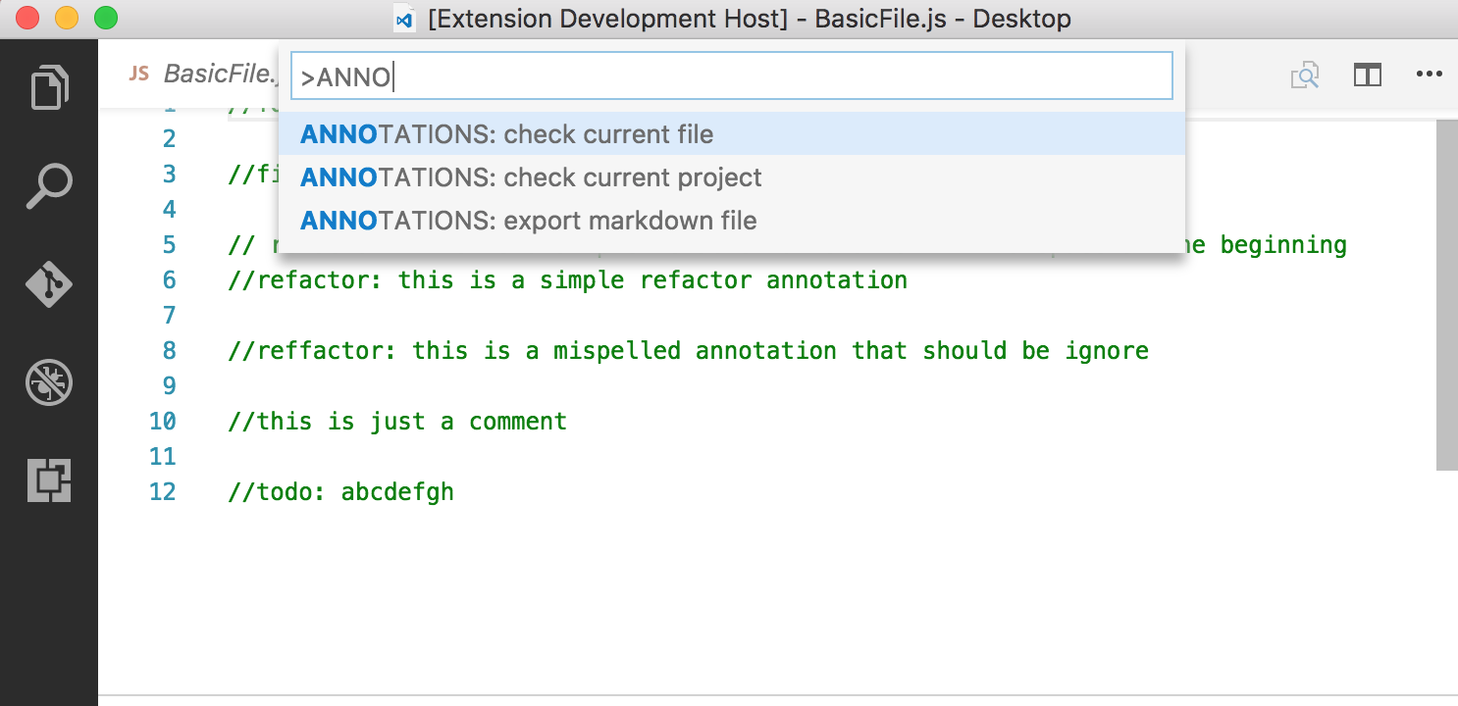Image resolution: width=1458 pixels, height=706 pixels.
Task: Split the editor into two panes
Action: 1367,75
